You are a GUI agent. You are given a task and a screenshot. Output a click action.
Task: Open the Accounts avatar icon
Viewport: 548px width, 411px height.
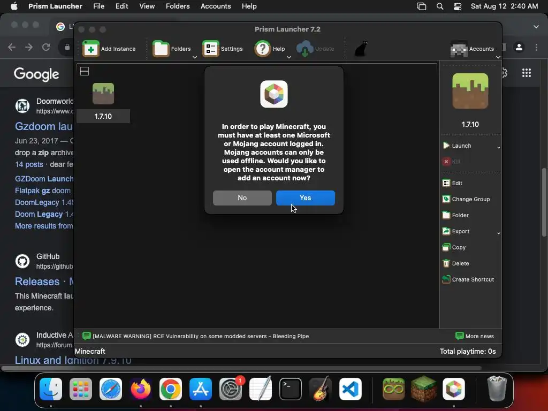click(459, 49)
